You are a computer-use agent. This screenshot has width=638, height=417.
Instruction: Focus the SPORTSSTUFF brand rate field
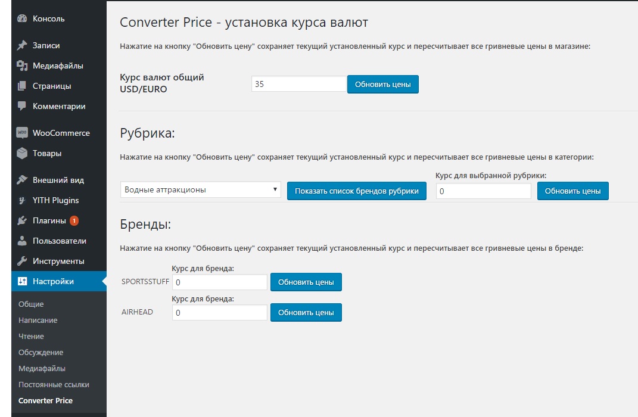pos(220,282)
